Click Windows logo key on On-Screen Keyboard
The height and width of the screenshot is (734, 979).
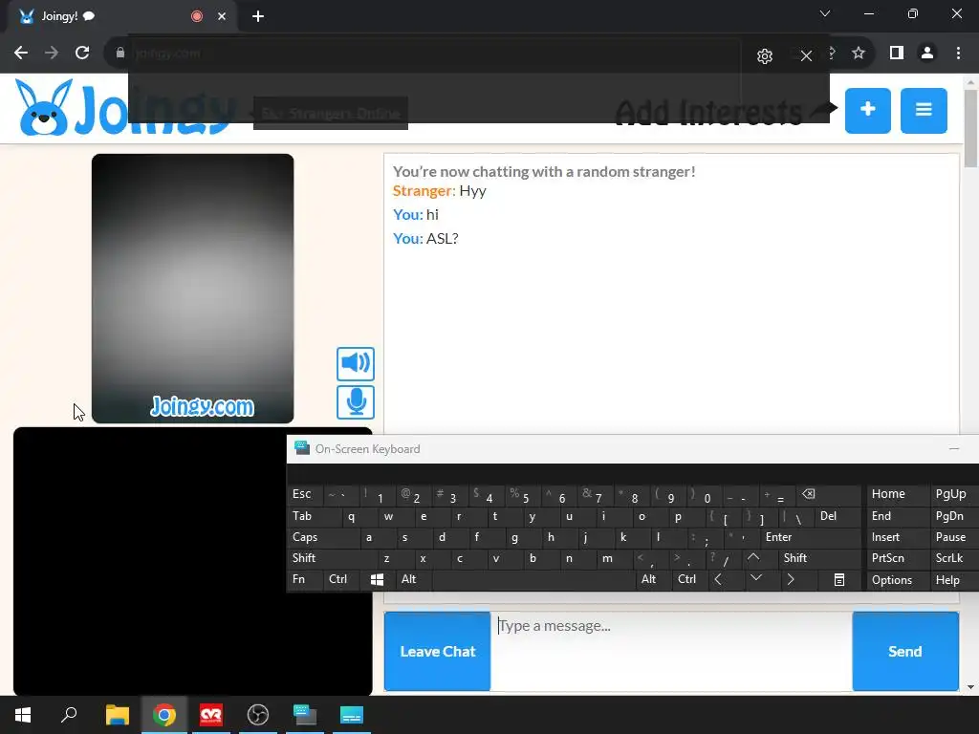click(x=377, y=580)
